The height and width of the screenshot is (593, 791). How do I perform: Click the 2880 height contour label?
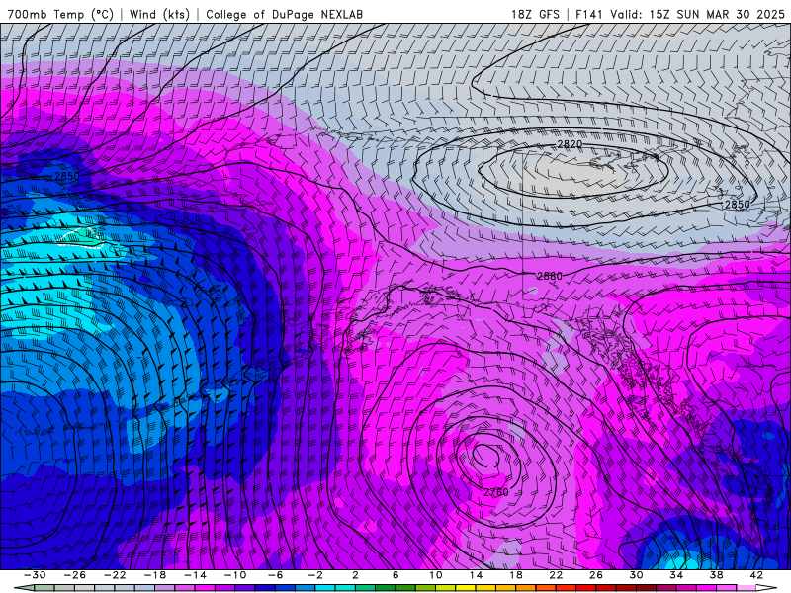point(550,276)
